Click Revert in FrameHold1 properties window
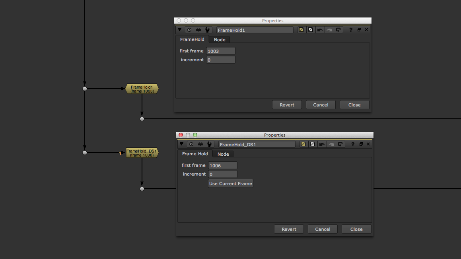 [x=287, y=105]
